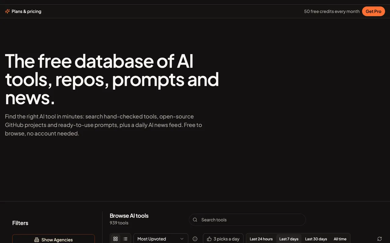Open the Most Upvoted sort dropdown

click(161, 239)
